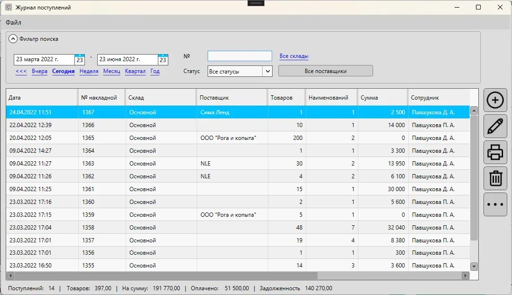Open the end date calendar picker
512x295 pixels.
163,59
